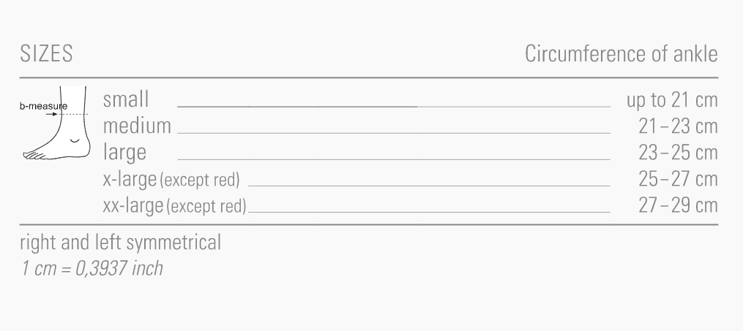Image resolution: width=743 pixels, height=331 pixels.
Task: Select the b-measure label text
Action: [x=42, y=106]
